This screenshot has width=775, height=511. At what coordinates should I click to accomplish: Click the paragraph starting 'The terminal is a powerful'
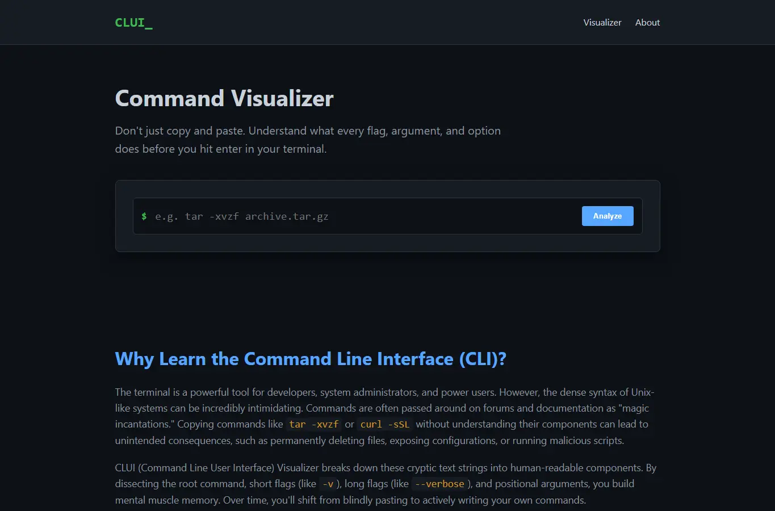(x=385, y=416)
